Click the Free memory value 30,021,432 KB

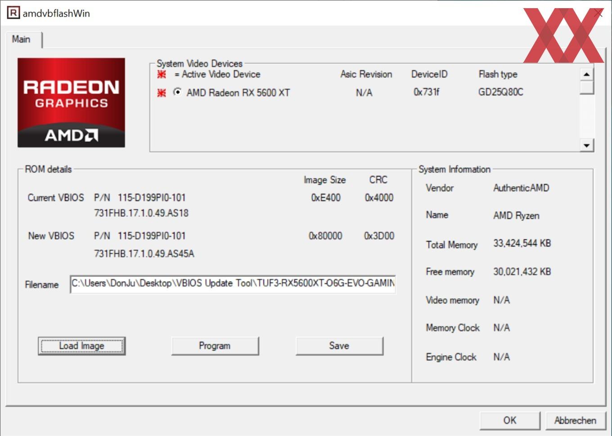[522, 271]
